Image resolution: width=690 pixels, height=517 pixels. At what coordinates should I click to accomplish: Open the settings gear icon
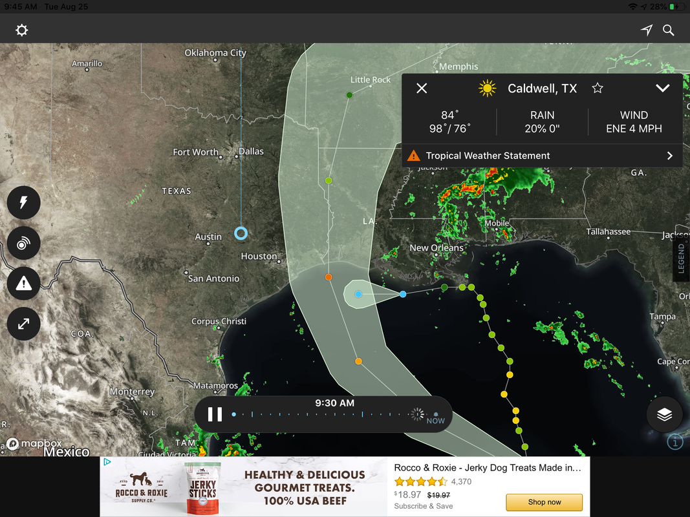[x=21, y=30]
